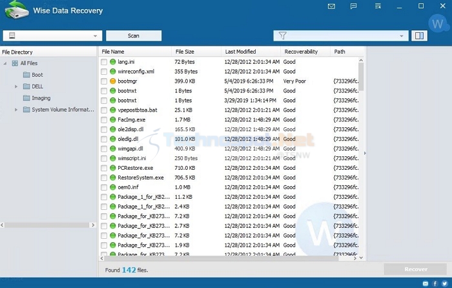The height and width of the screenshot is (288, 452).
Task: Click orange status dot of bootmgr
Action: tap(113, 81)
